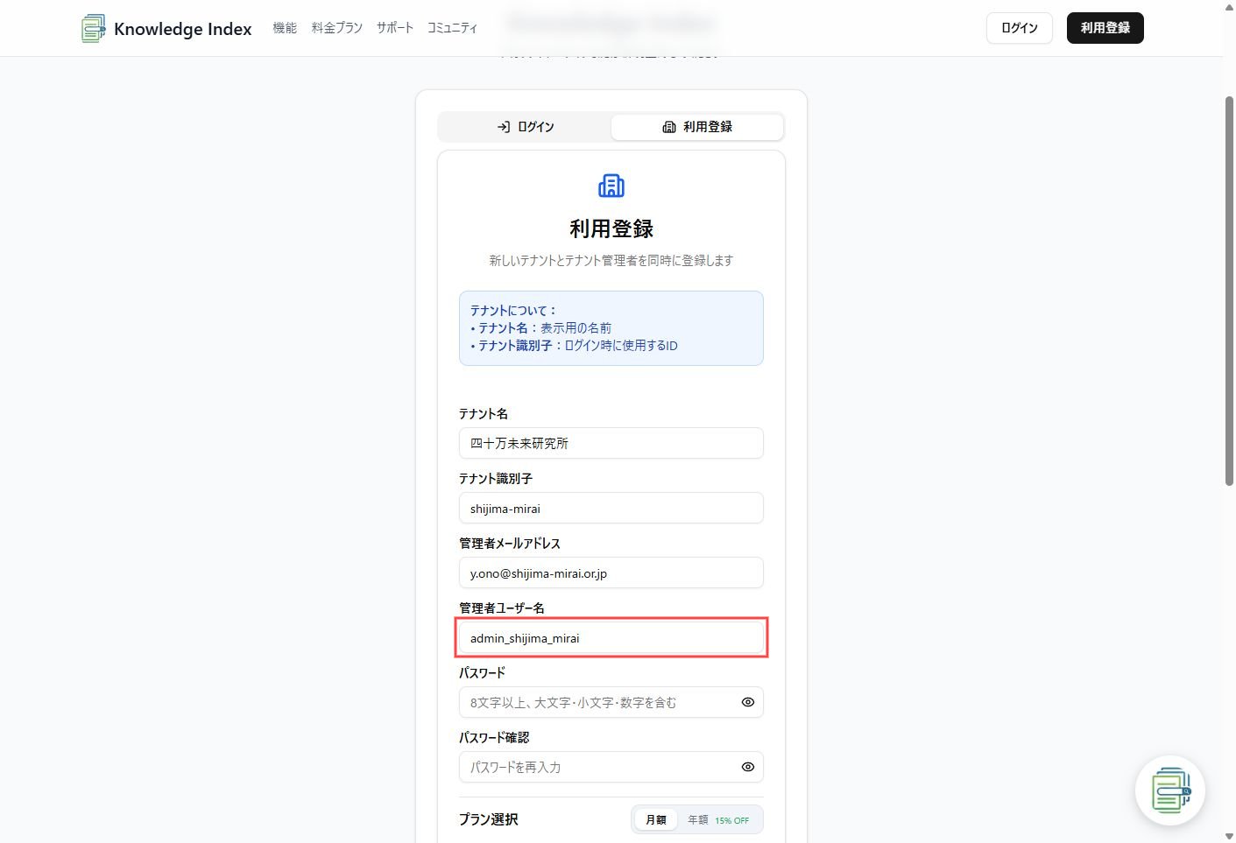
Task: Click the テナントについて info heading
Action: click(513, 310)
